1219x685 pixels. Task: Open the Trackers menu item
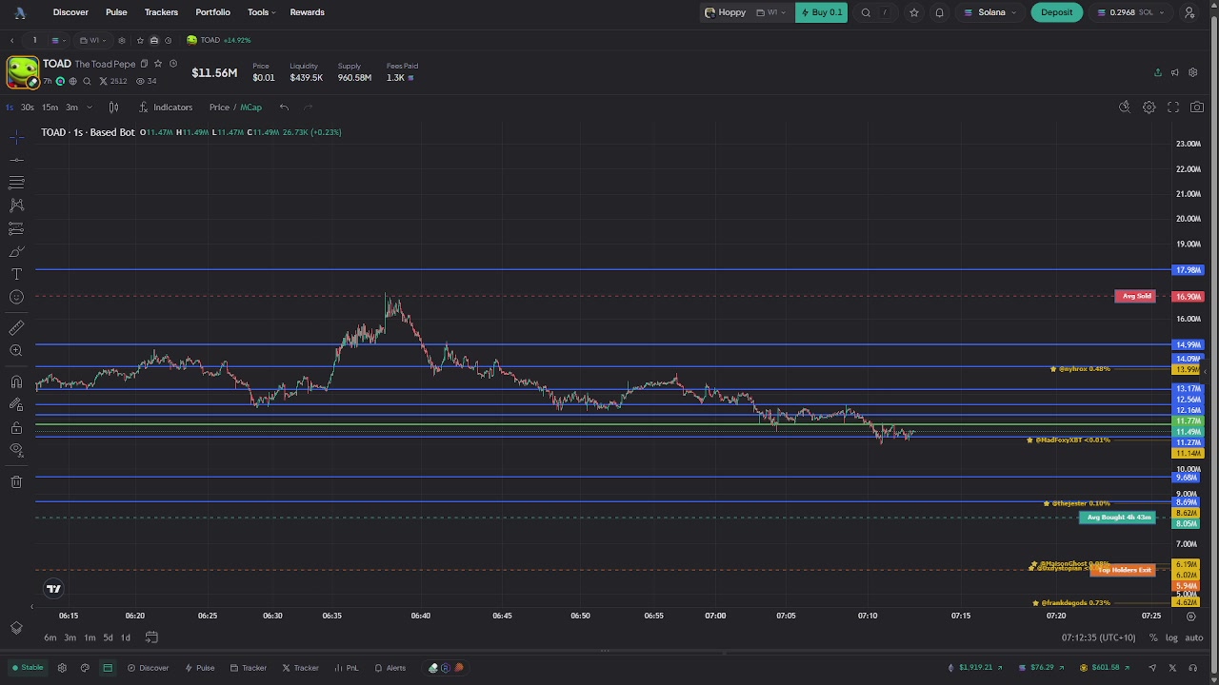click(x=161, y=12)
